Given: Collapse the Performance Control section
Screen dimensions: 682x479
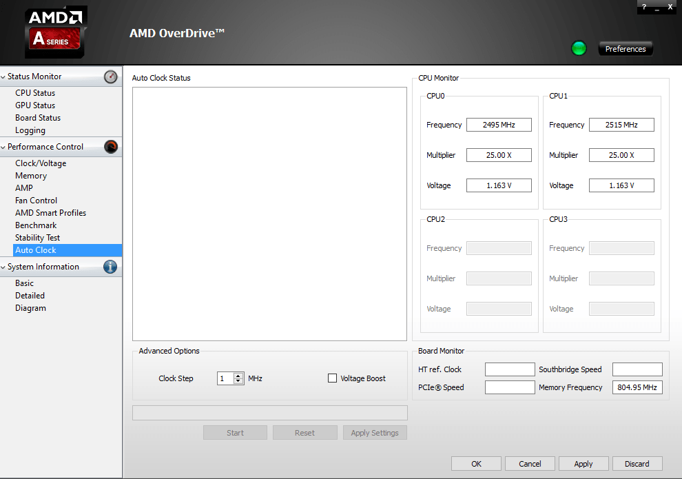Looking at the screenshot, I should pos(3,147).
